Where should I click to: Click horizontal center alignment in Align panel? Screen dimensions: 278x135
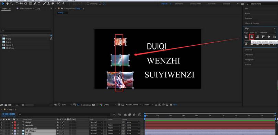click(x=252, y=36)
